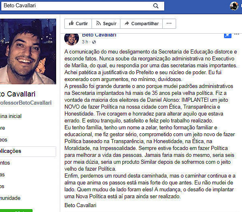Click the public globe privacy icon
Viewport: 242px width, 212px height.
94,42
